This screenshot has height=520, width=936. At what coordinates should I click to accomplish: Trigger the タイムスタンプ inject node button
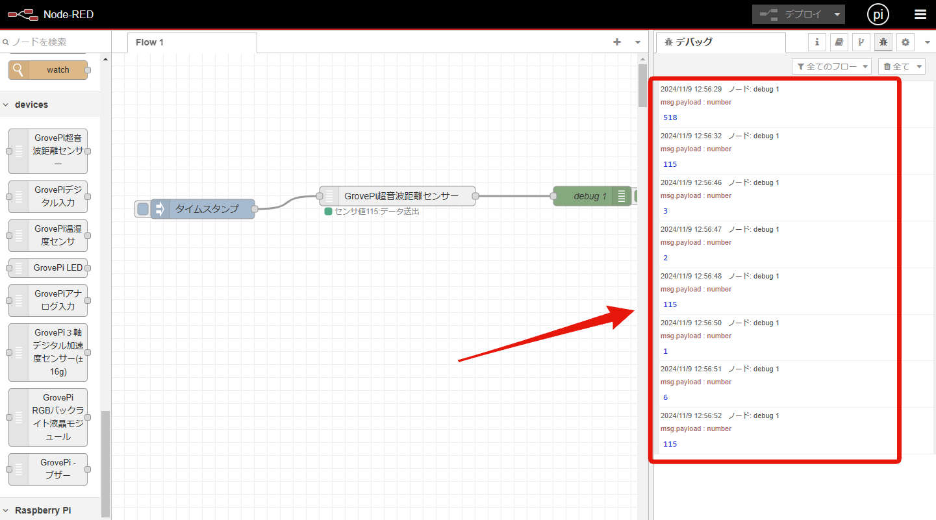[143, 208]
